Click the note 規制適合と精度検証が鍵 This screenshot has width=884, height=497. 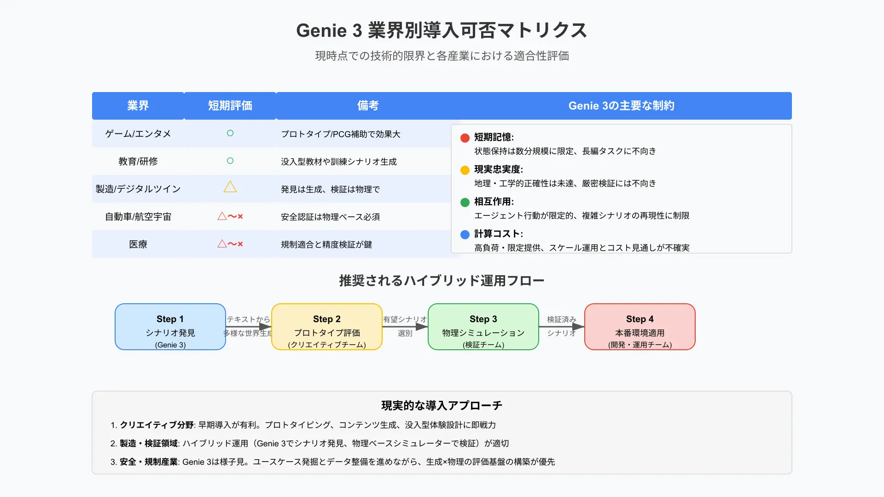click(x=326, y=244)
